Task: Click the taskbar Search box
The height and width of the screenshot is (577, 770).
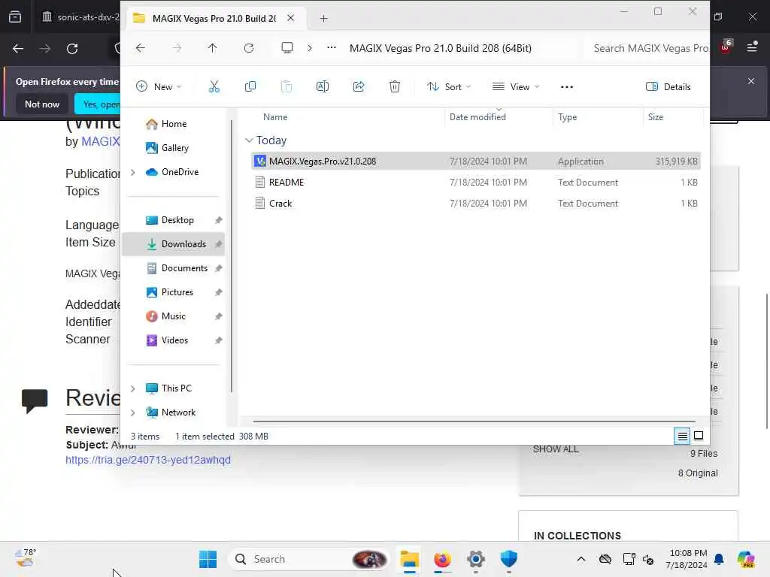Action: pos(309,559)
